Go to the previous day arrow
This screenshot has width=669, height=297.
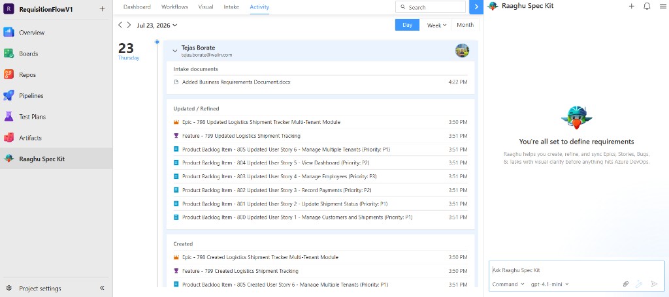pyautogui.click(x=120, y=25)
